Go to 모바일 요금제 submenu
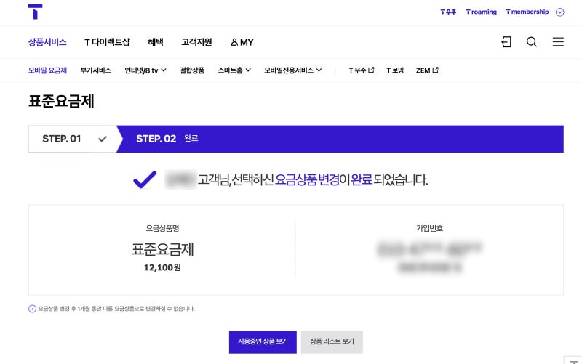Screen dimensions: 582x364 pyautogui.click(x=47, y=70)
